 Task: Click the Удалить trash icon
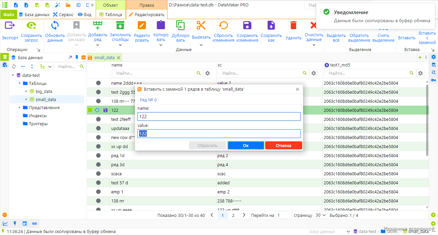[293, 26]
